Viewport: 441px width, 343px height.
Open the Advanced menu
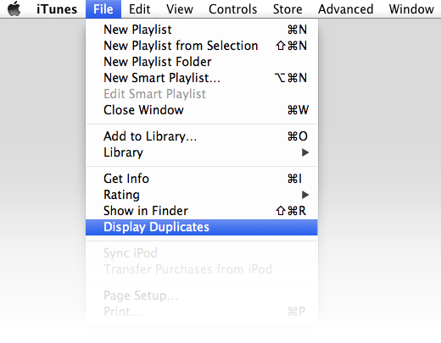pos(346,9)
